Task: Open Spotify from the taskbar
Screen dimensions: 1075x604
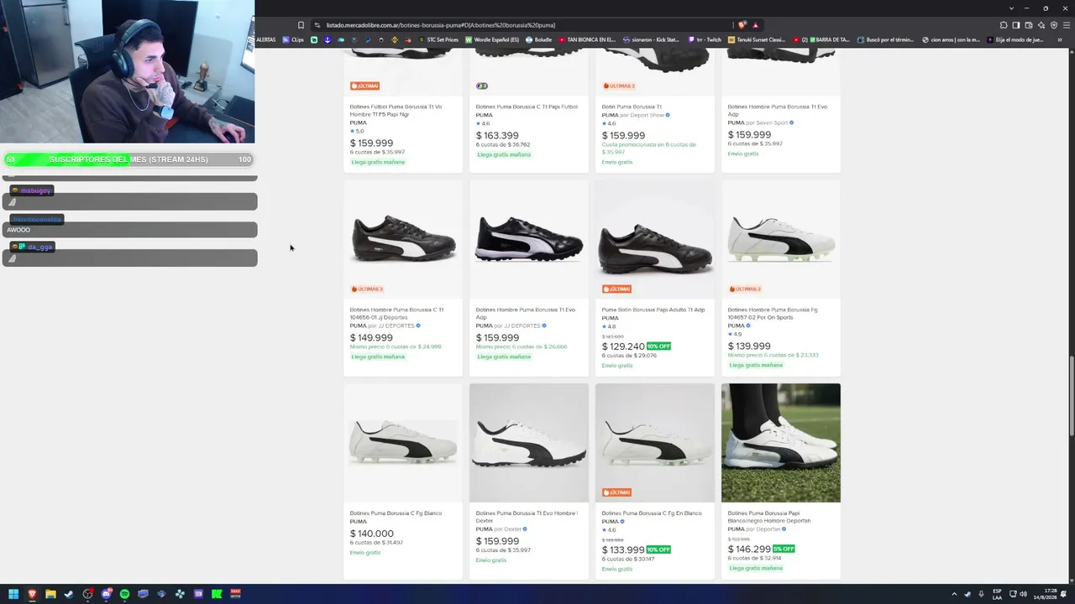Action: [124, 594]
